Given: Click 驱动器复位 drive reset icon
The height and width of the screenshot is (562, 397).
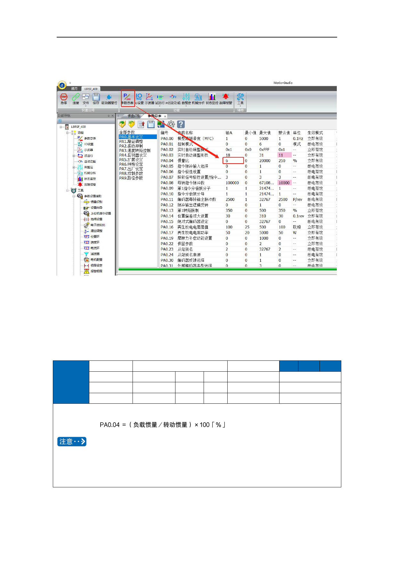Looking at the screenshot, I should click(x=109, y=97).
